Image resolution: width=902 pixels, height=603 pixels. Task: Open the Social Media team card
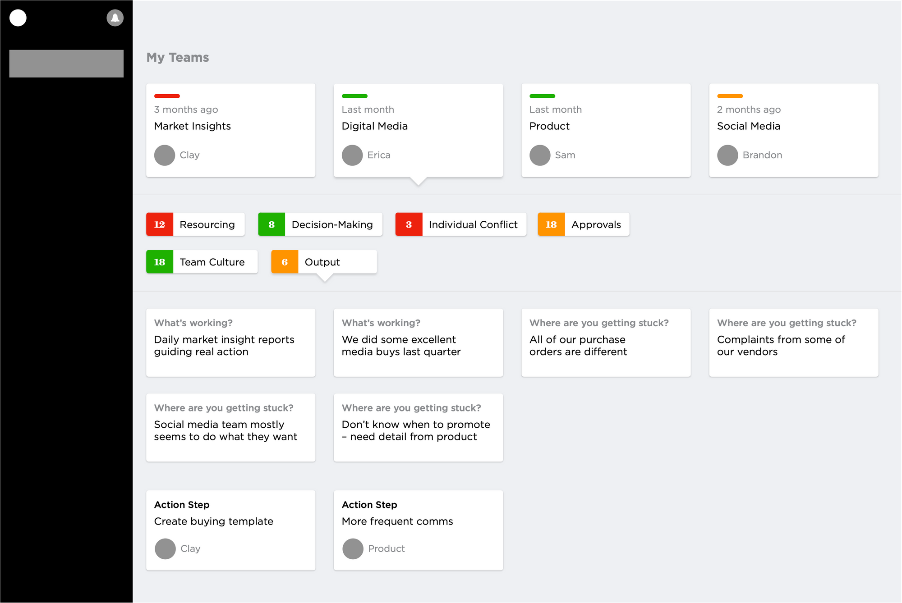click(794, 130)
